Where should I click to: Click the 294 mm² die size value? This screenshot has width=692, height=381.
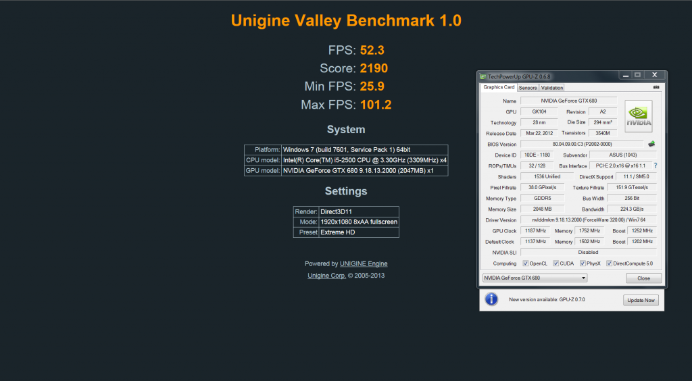coord(603,122)
